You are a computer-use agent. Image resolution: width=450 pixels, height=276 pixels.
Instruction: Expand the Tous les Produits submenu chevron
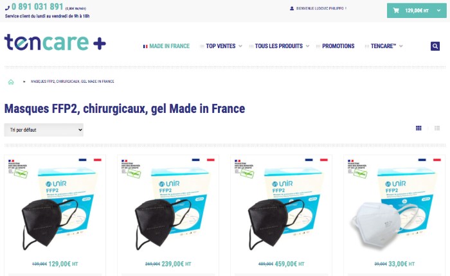(307, 46)
